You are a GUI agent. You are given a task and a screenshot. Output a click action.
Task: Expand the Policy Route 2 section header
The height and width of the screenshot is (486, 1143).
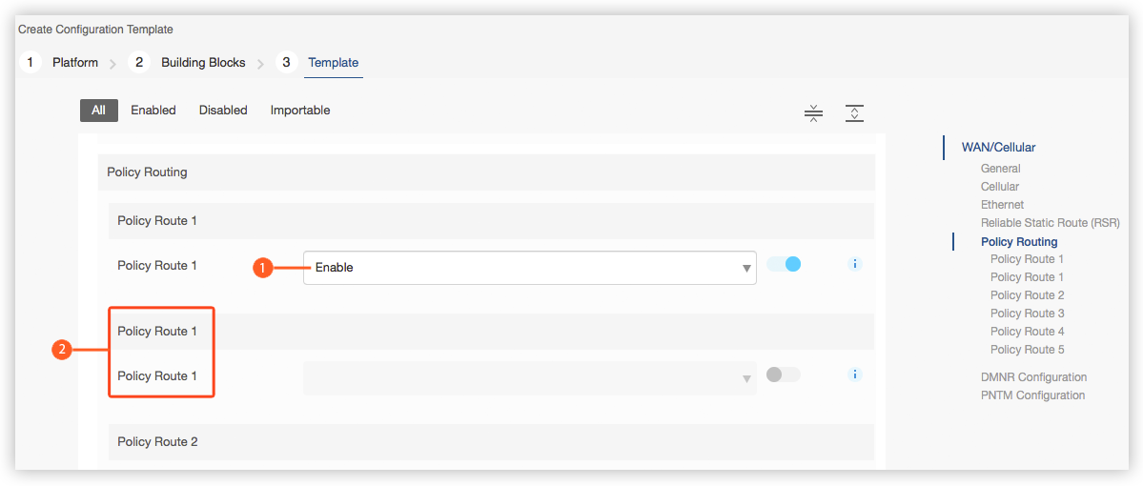pyautogui.click(x=491, y=442)
